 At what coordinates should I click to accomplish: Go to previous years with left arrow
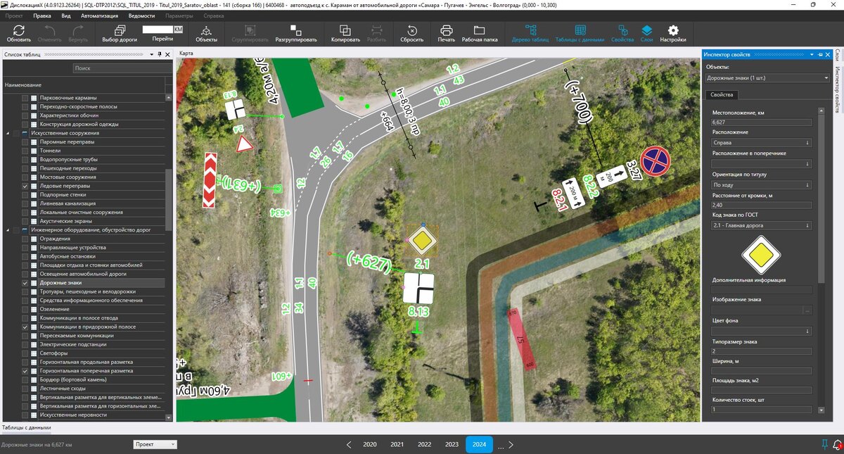[x=348, y=444]
